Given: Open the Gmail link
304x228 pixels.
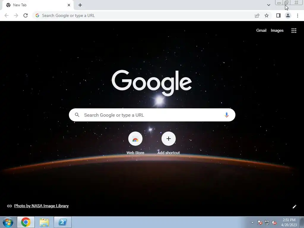Looking at the screenshot, I should pyautogui.click(x=261, y=31).
